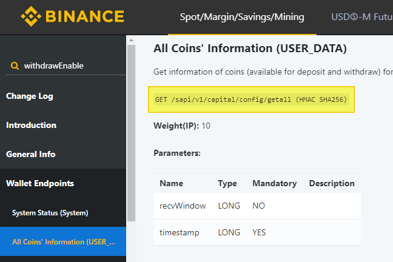Go to Introduction section
This screenshot has height=262, width=393.
click(31, 125)
